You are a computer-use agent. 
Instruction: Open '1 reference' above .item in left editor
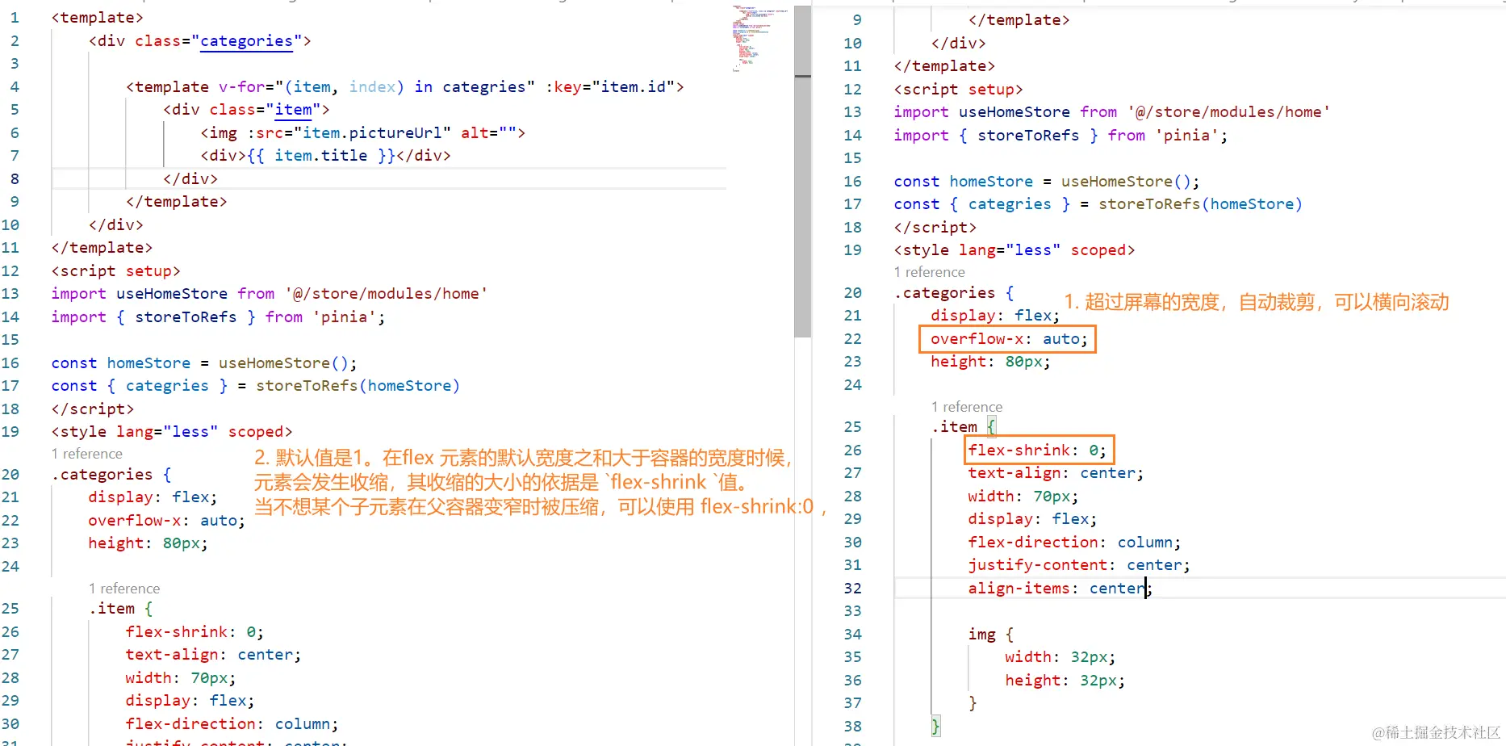[124, 589]
